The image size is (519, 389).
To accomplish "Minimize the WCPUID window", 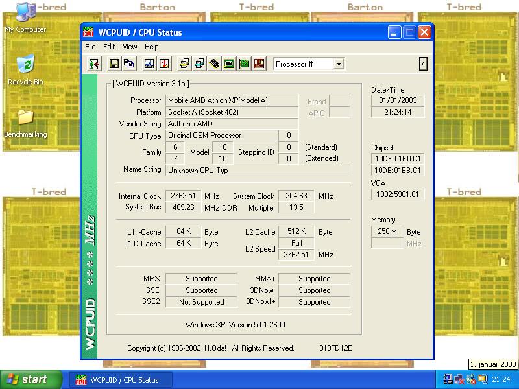I will tap(394, 32).
